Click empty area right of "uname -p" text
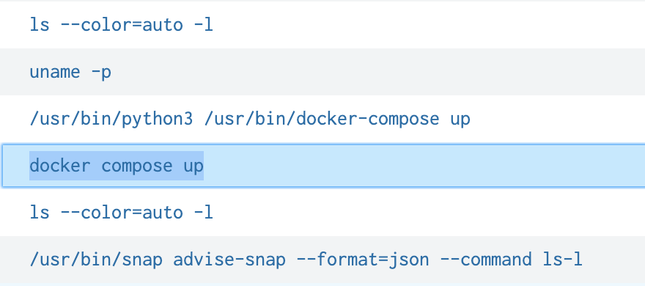 coord(370,72)
